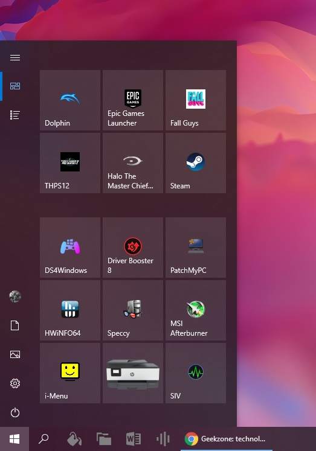Switch to All apps list view

coord(15,115)
